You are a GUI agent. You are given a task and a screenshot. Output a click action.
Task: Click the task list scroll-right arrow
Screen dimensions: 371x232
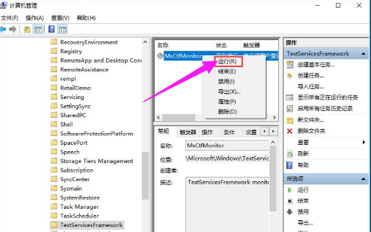(x=274, y=117)
